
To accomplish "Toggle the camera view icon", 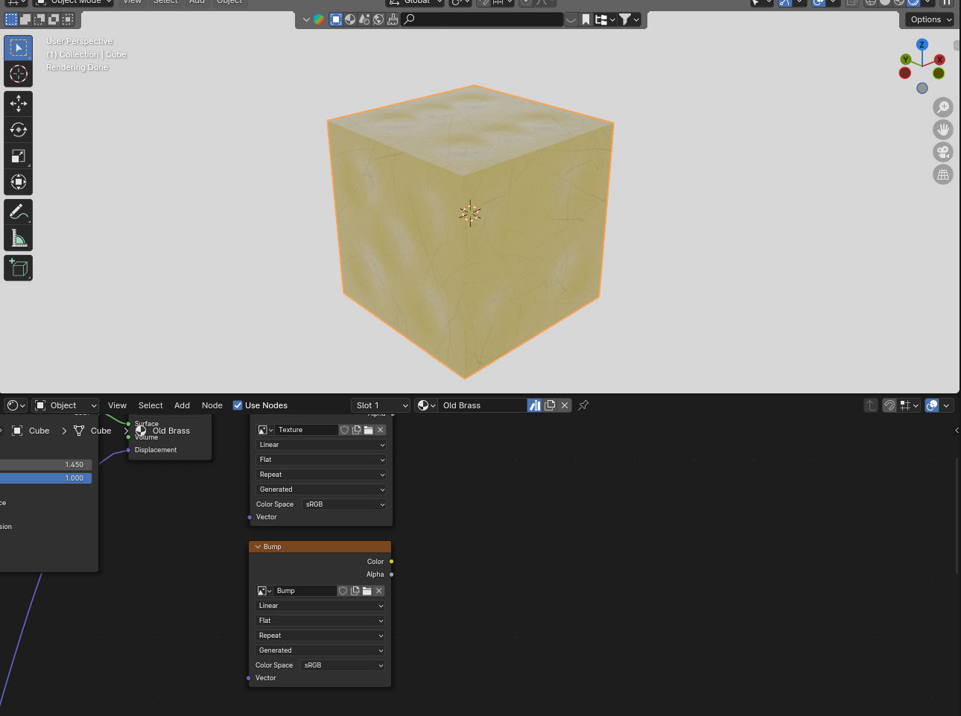I will pyautogui.click(x=943, y=152).
